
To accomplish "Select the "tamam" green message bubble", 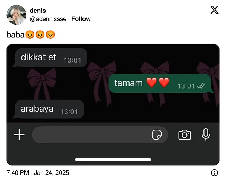I will tap(161, 83).
